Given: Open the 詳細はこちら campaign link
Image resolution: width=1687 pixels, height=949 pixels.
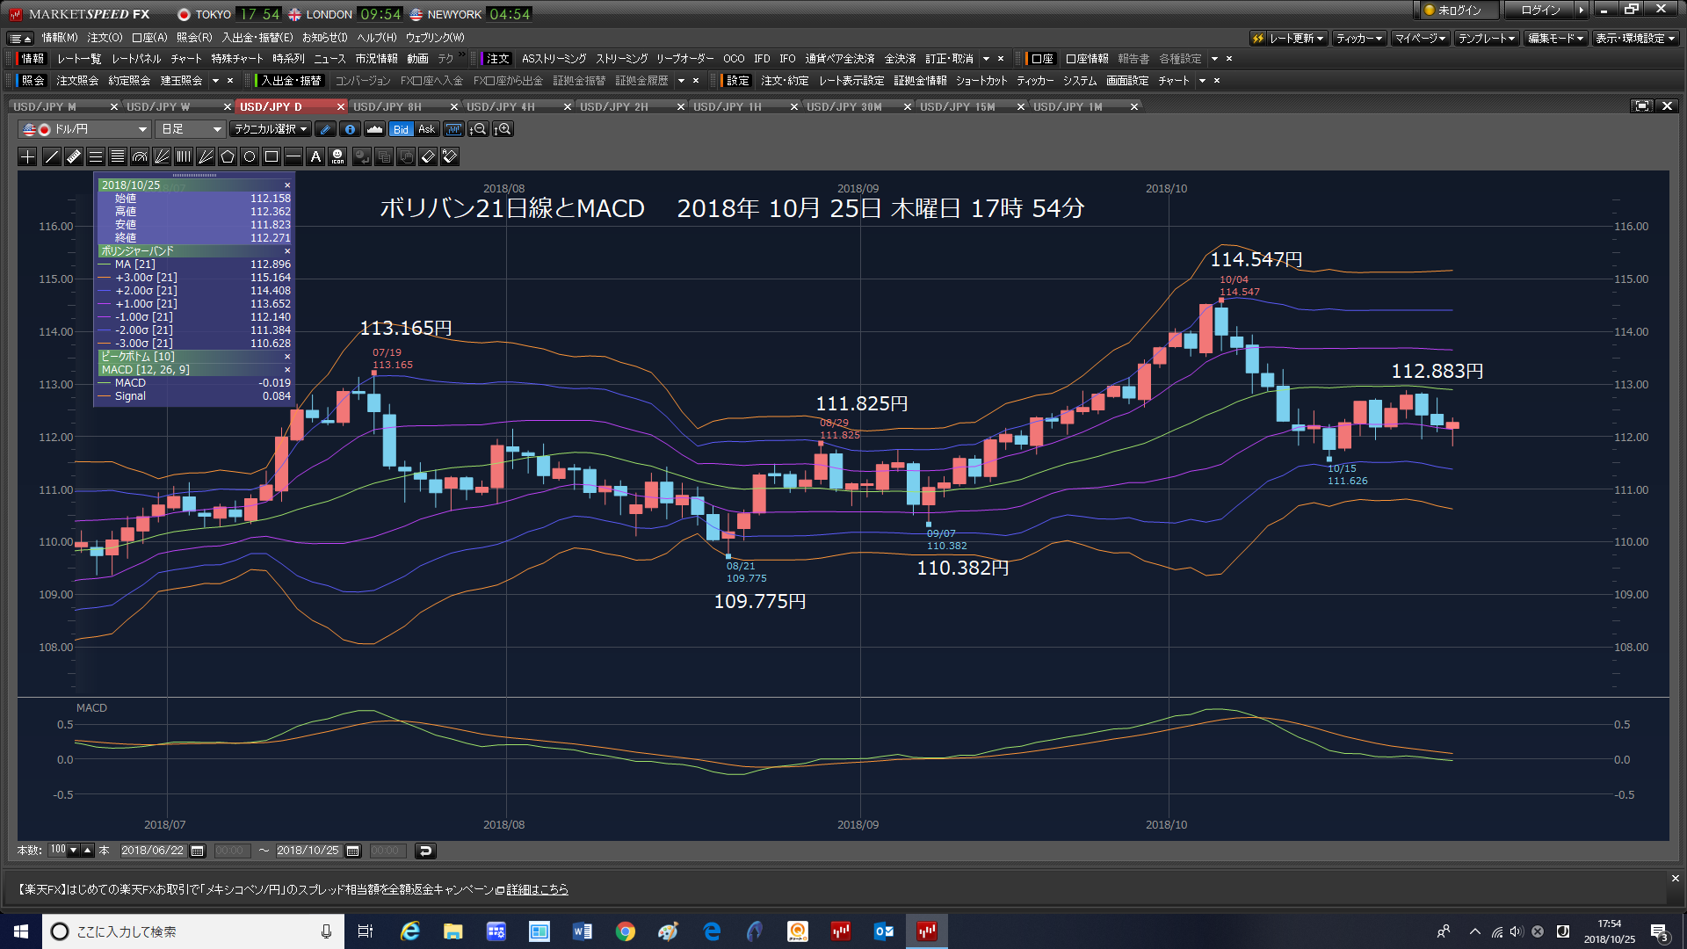Looking at the screenshot, I should [x=537, y=890].
